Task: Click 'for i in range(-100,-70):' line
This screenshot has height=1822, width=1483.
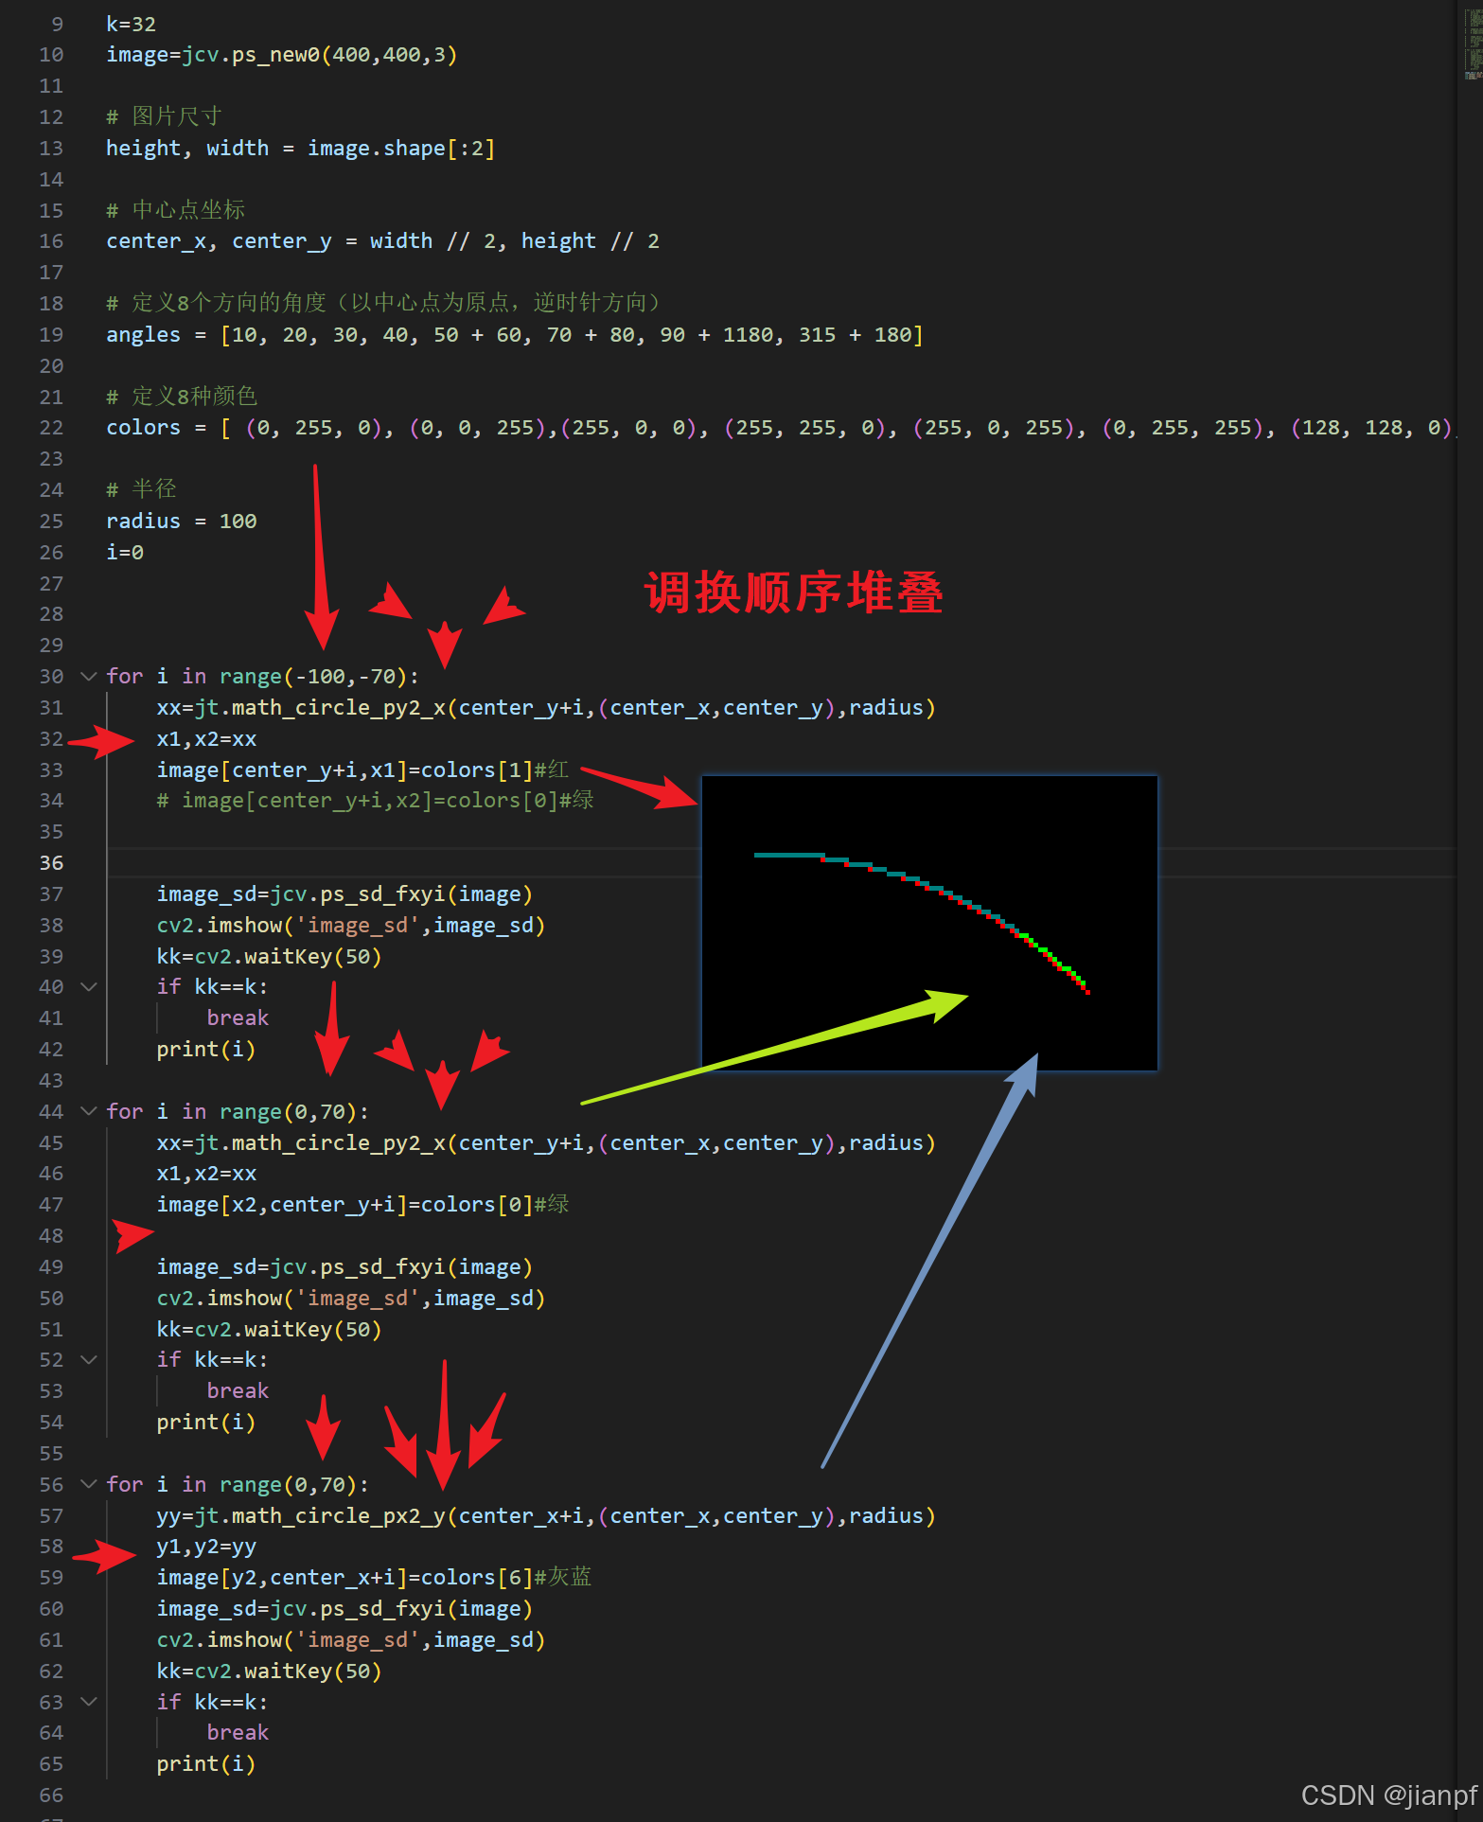Action: [262, 676]
